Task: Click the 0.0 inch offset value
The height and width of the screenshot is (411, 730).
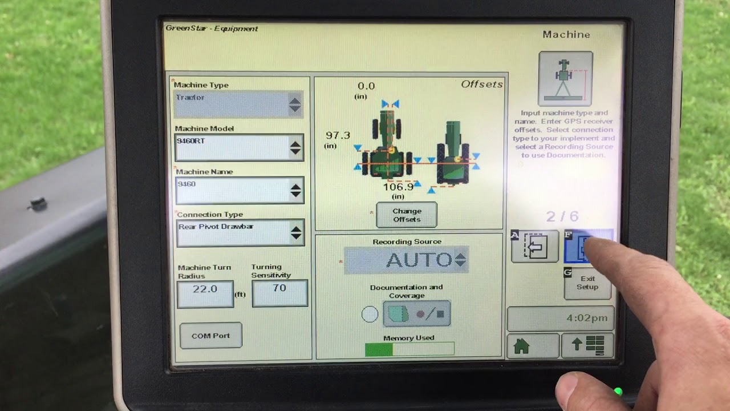Action: pyautogui.click(x=366, y=86)
